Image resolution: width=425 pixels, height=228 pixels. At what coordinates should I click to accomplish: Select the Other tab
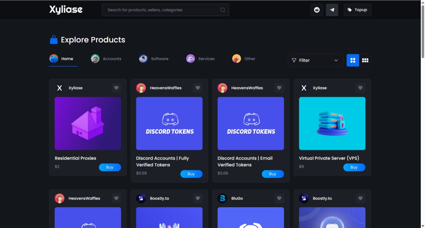click(244, 59)
